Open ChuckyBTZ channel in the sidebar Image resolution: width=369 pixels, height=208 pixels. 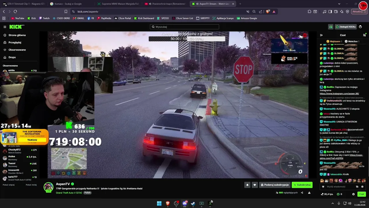tap(20, 151)
